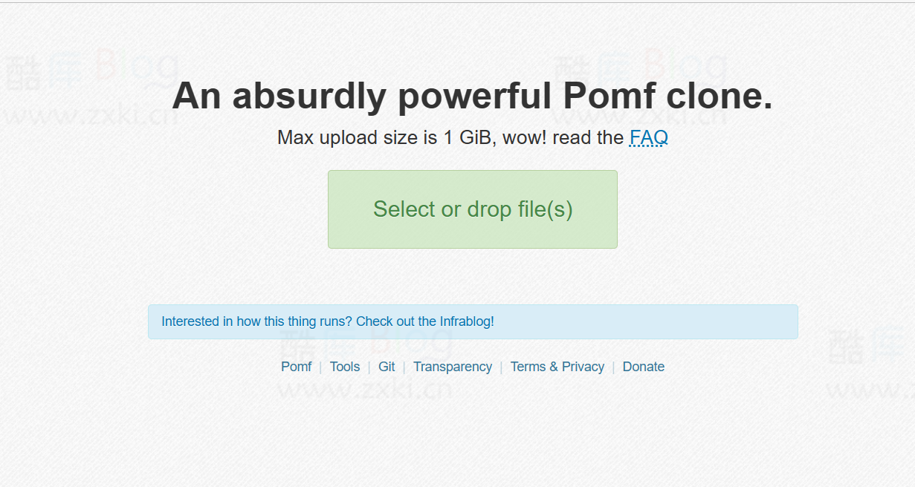Image resolution: width=915 pixels, height=487 pixels.
Task: Click the word Infrablog in the banner
Action: point(466,321)
